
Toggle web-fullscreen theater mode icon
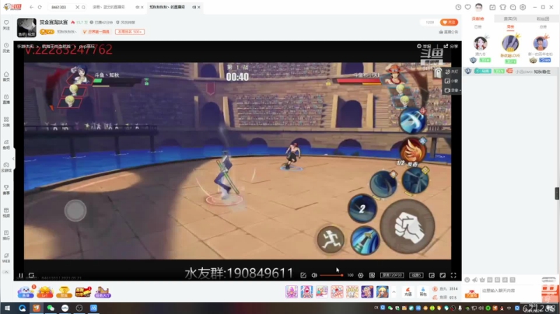pyautogui.click(x=443, y=275)
